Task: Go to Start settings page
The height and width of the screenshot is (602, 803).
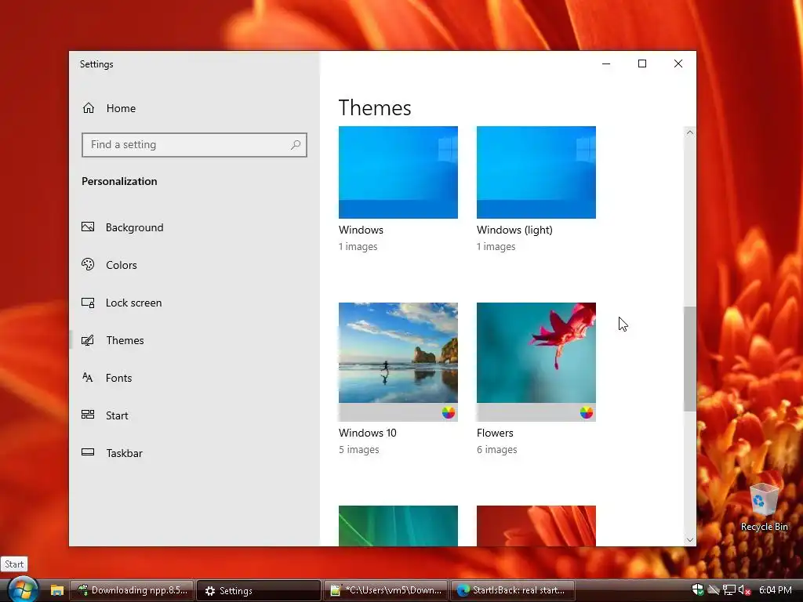Action: point(194,415)
